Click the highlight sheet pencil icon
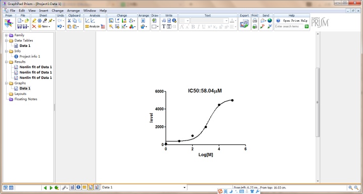Image resolution: width=363 pixels, height=194 pixels. click(x=34, y=21)
